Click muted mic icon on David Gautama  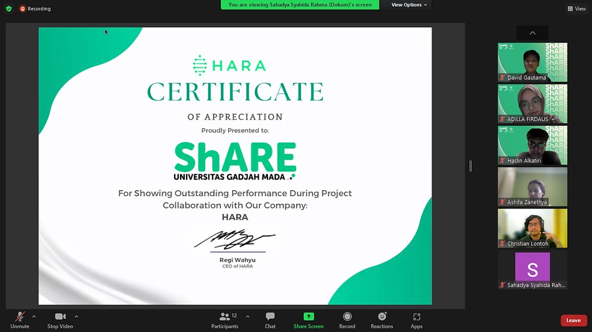502,77
